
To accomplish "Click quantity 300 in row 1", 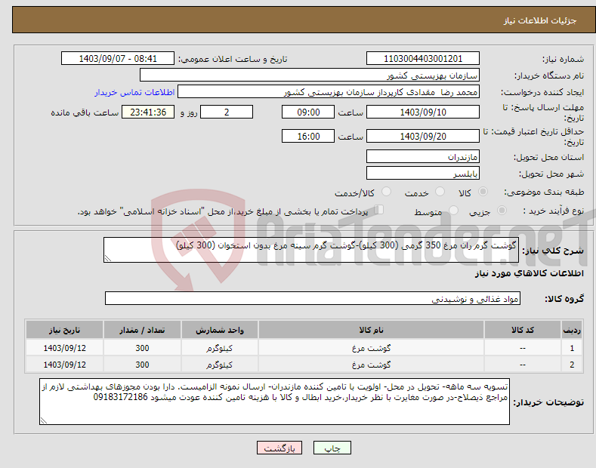I will [x=142, y=348].
